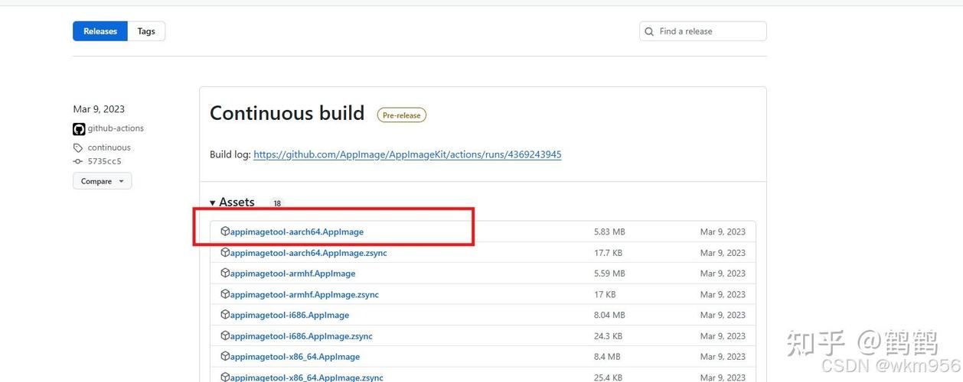Click the package icon beside appimagetool-i686.AppImage
Image resolution: width=963 pixels, height=382 pixels.
[x=225, y=315]
